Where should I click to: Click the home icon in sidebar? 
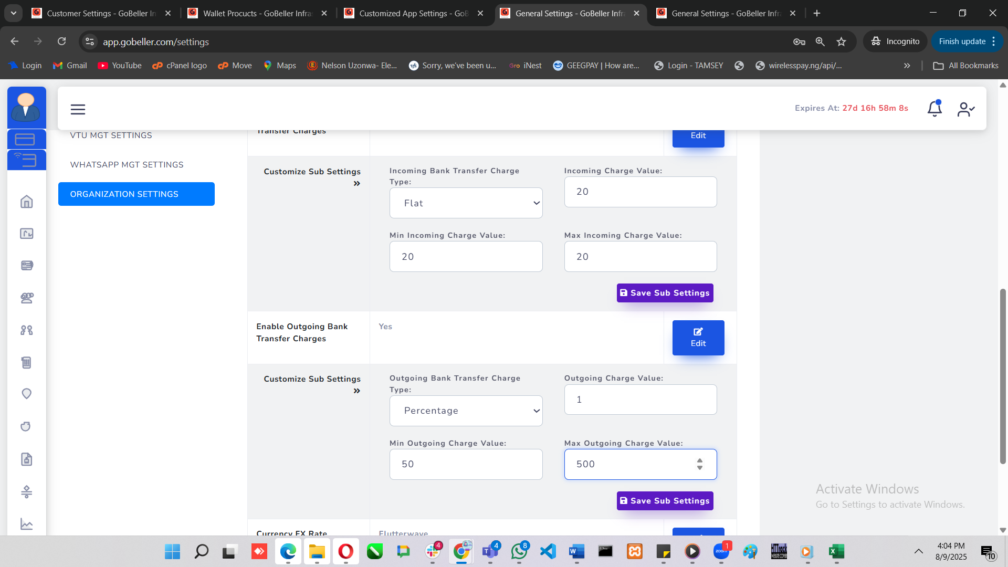[x=27, y=202]
